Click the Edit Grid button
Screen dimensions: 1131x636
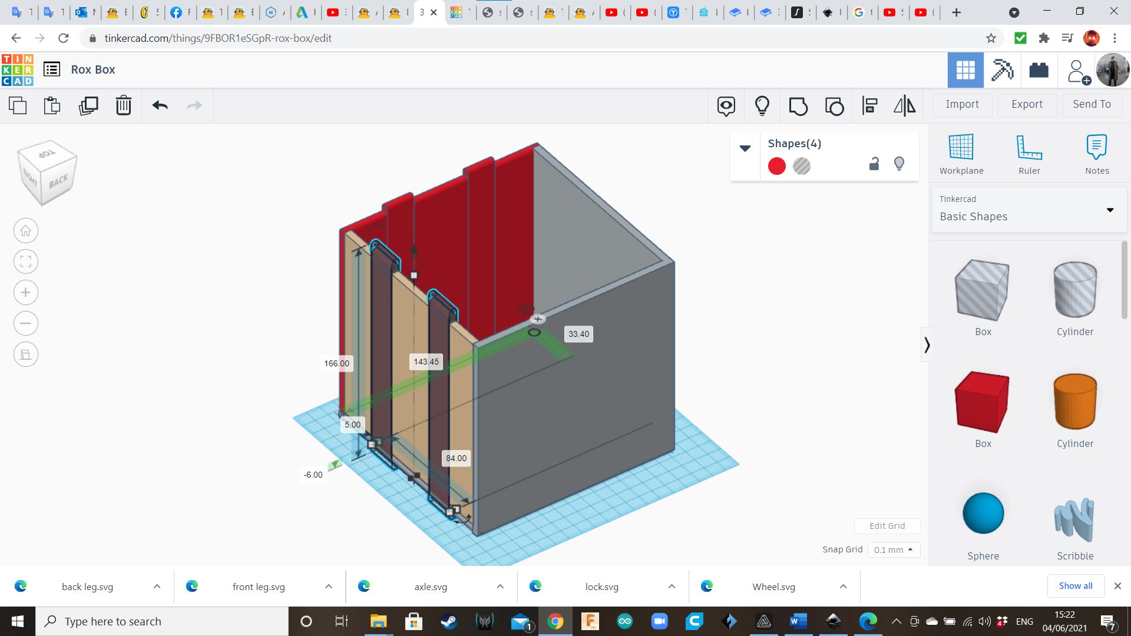tap(887, 526)
